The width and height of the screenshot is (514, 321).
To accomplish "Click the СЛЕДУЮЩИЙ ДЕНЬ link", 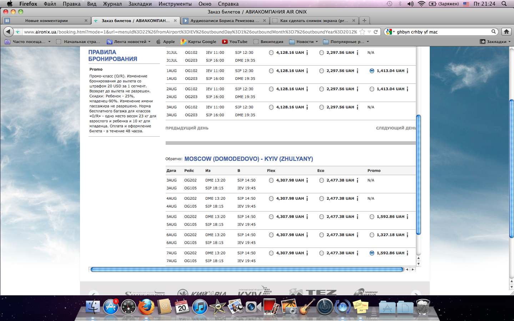I will pos(395,128).
